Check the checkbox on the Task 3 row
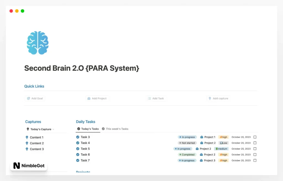This screenshot has height=181, width=283. 255,137
